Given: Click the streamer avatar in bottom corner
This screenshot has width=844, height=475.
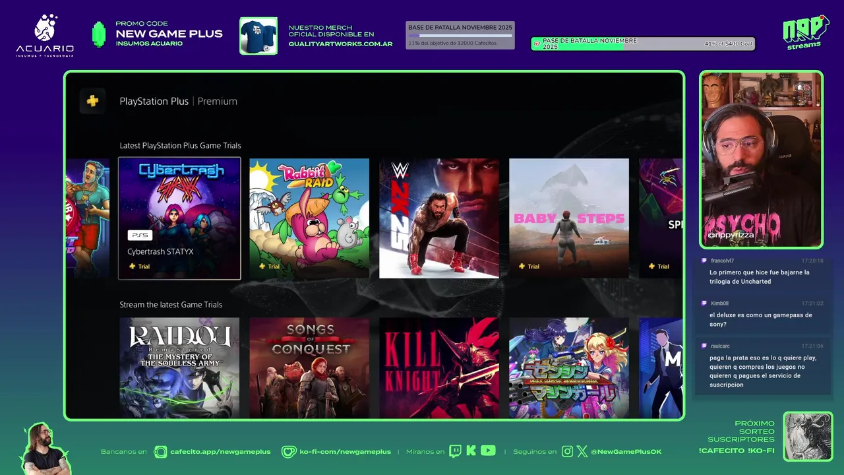Looking at the screenshot, I should coord(44,449).
